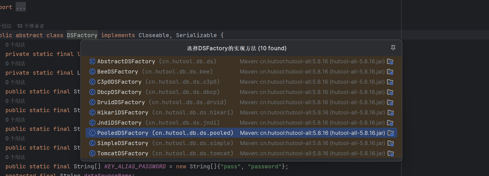Click the class icon beside DruidDSFactory
This screenshot has height=176, width=489.
[x=92, y=102]
